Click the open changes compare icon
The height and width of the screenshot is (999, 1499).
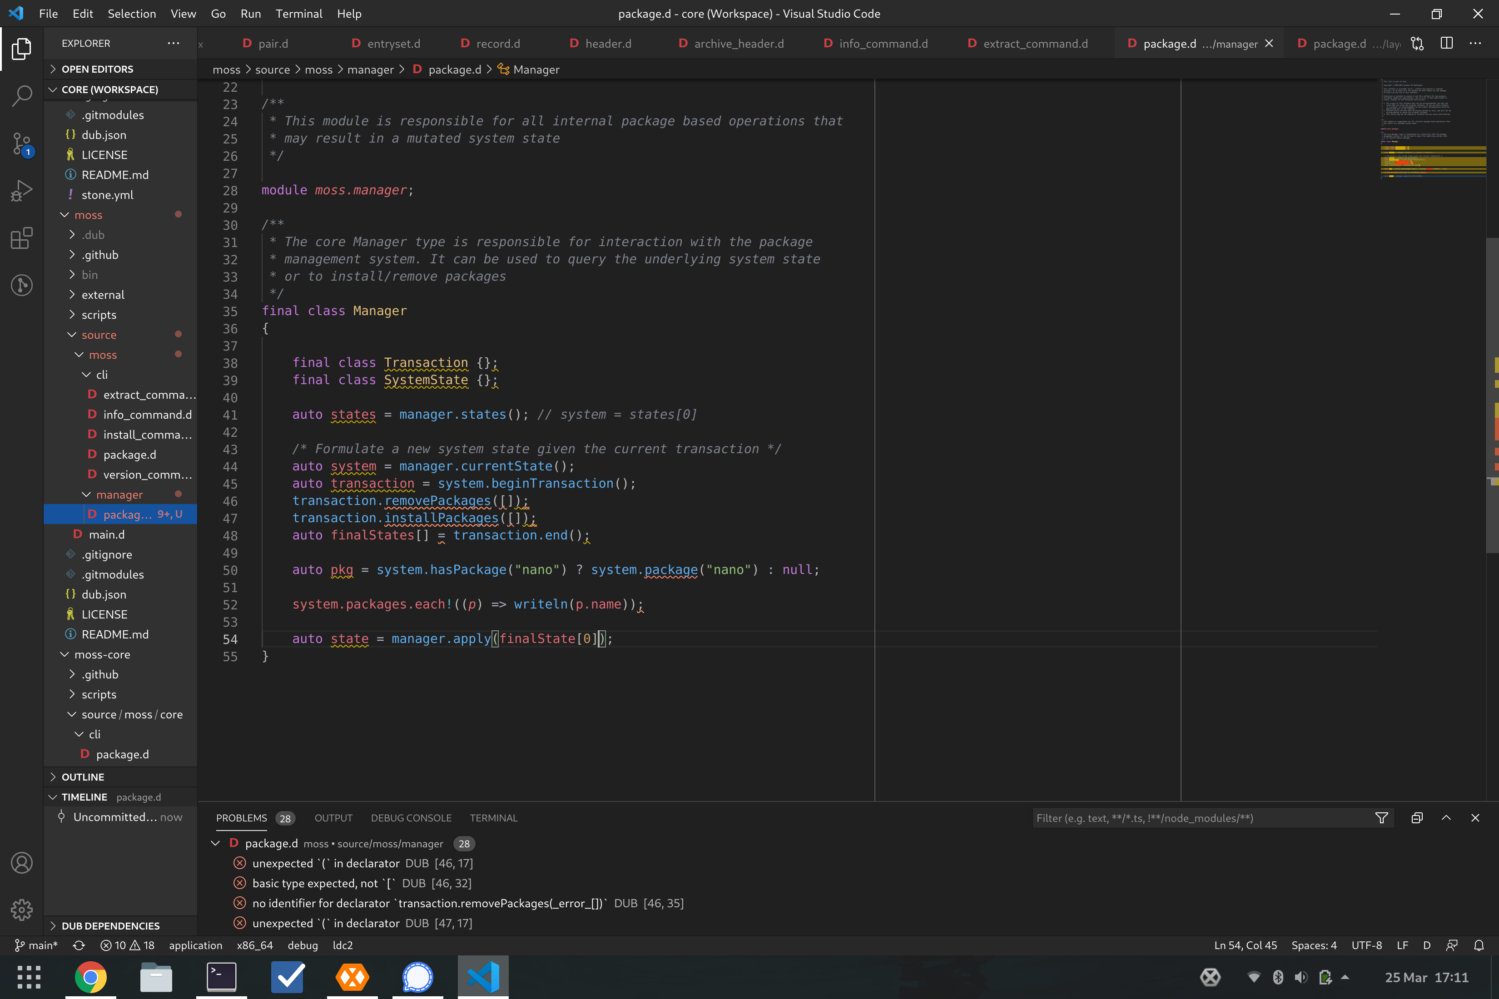click(1417, 43)
